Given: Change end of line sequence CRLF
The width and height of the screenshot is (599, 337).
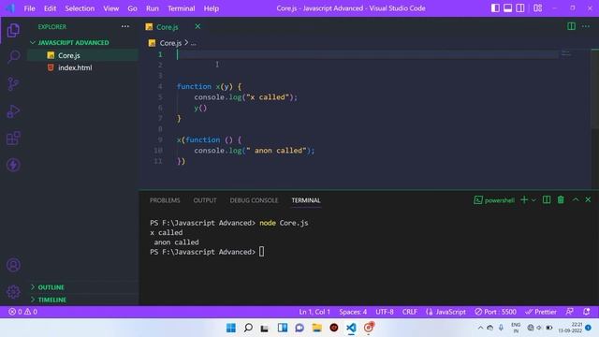Looking at the screenshot, I should tap(410, 312).
